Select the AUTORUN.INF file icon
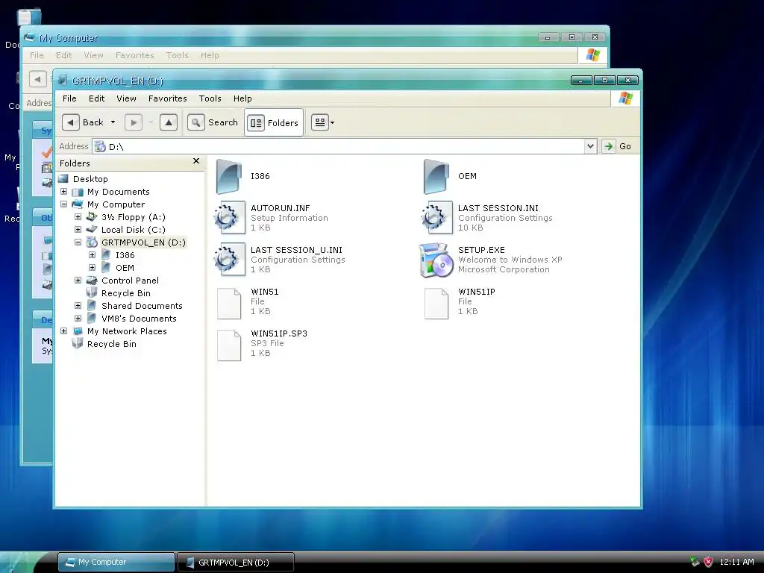764x573 pixels. point(229,218)
